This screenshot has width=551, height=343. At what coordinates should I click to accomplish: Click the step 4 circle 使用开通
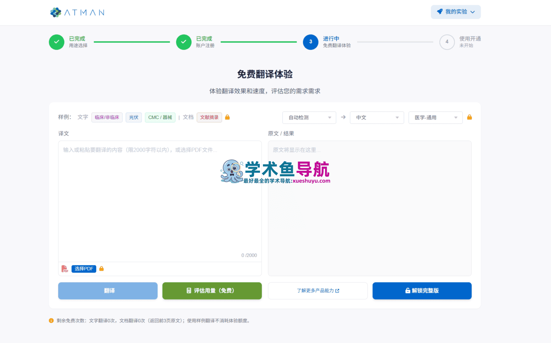(x=447, y=42)
